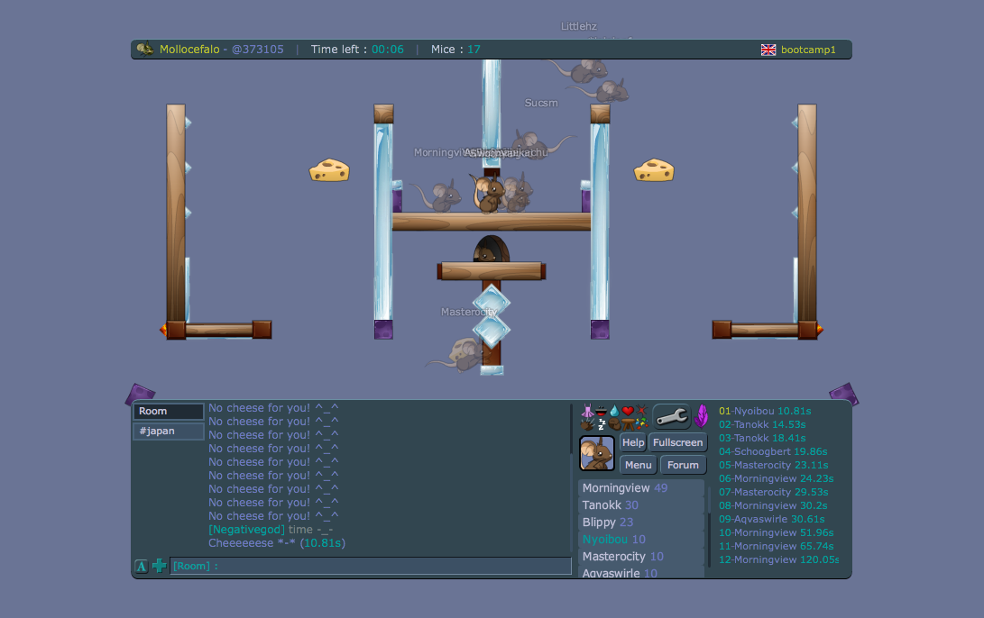Click the map code @373105

pos(257,50)
